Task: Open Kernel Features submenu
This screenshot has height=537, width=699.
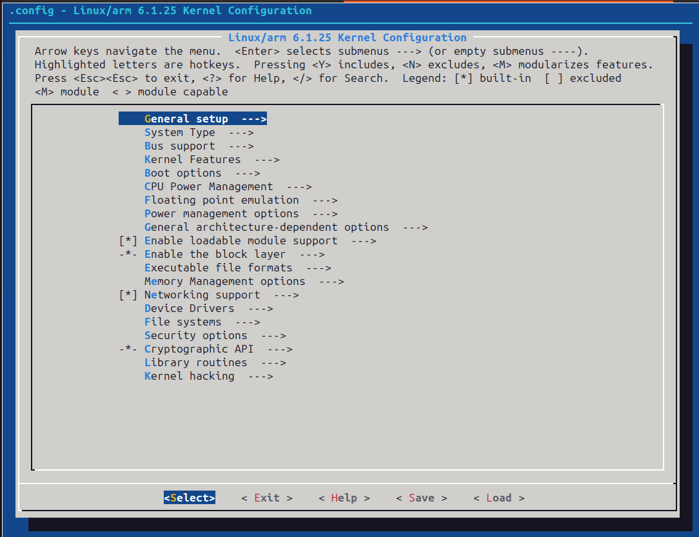Action: pyautogui.click(x=212, y=159)
